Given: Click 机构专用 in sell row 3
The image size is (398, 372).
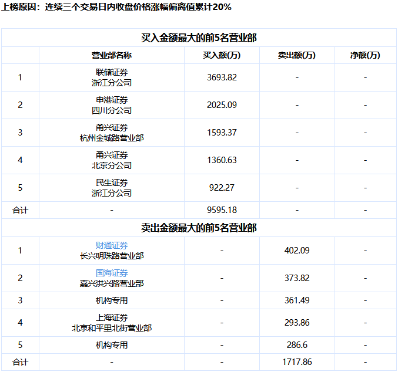Looking at the screenshot, I should (x=112, y=300).
